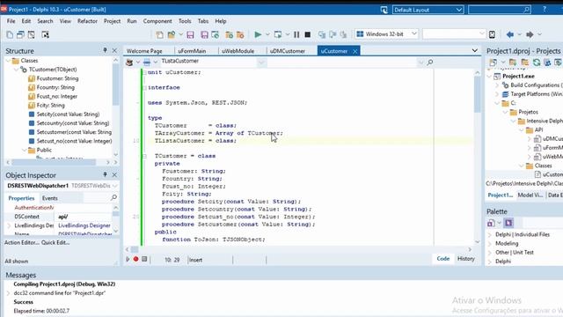Viewport: 563px width, 317px height.
Task: Click the Add file to project icon
Action: 229,34
